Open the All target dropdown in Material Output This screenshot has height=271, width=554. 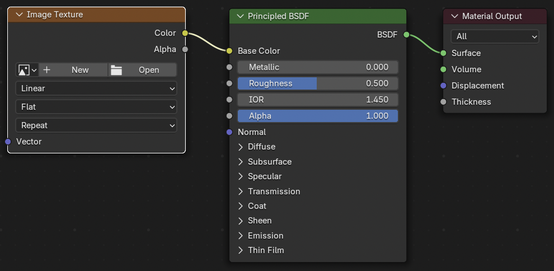click(495, 36)
